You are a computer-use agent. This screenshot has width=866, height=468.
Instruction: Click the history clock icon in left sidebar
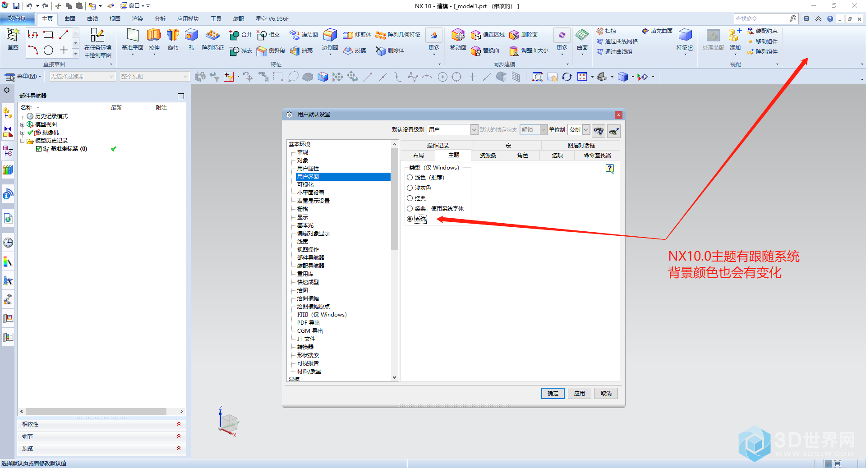8,243
